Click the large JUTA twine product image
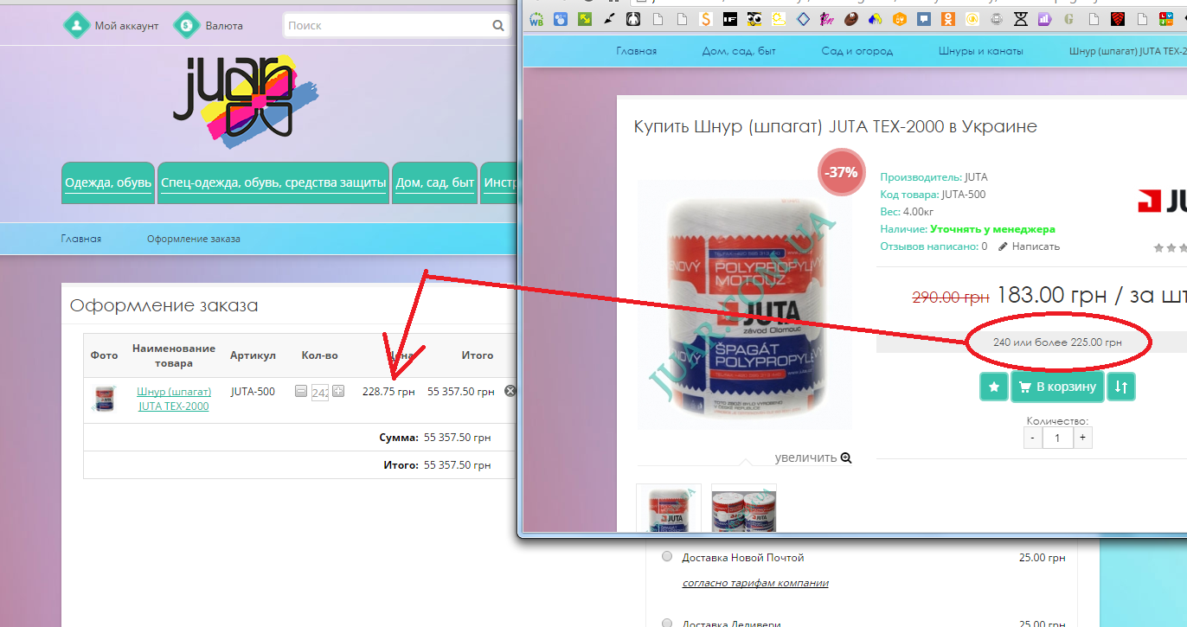The image size is (1187, 627). (x=745, y=304)
